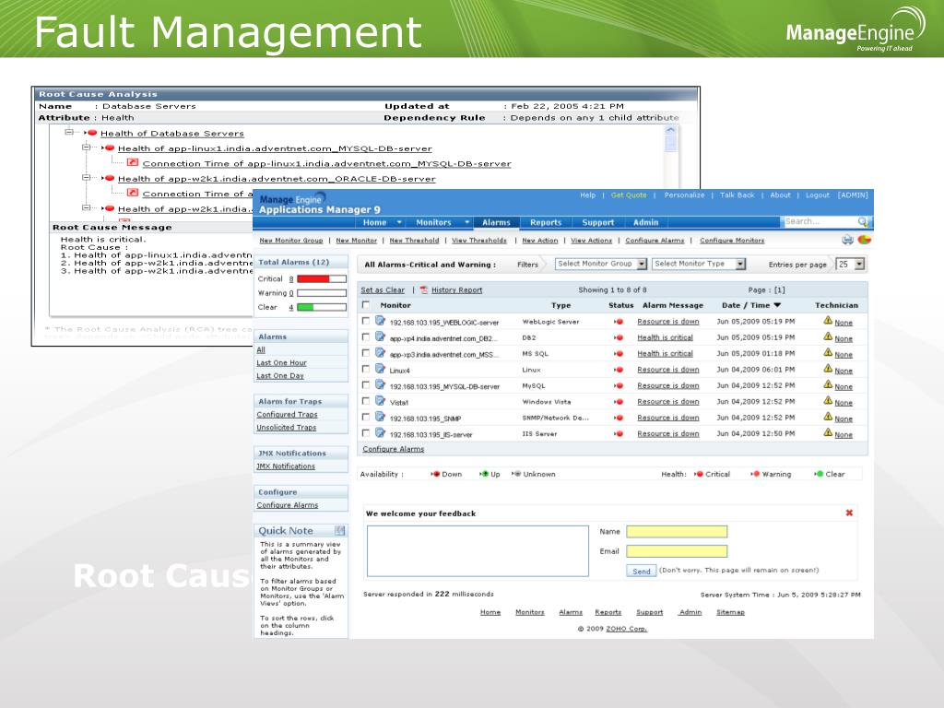The width and height of the screenshot is (944, 708).
Task: Click the Warning alarms empty bar
Action: [322, 293]
